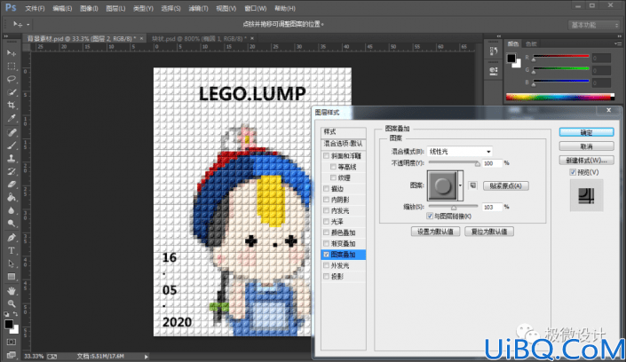Select the Brush tool
The width and height of the screenshot is (626, 362).
pos(12,146)
